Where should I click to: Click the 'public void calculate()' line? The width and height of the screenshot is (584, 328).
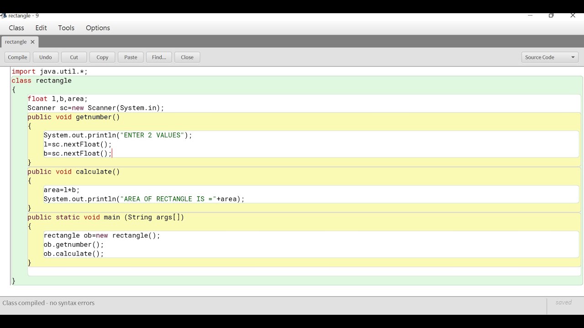(73, 172)
